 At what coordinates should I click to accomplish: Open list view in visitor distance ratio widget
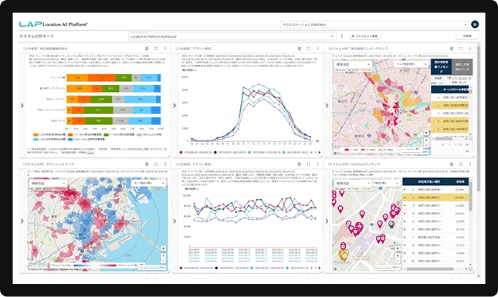click(x=147, y=49)
